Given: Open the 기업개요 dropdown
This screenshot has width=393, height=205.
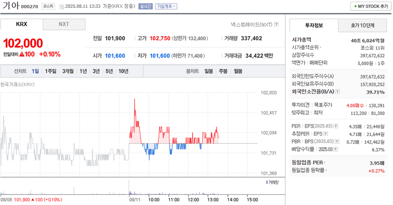Looking at the screenshot, I should pyautogui.click(x=166, y=6).
